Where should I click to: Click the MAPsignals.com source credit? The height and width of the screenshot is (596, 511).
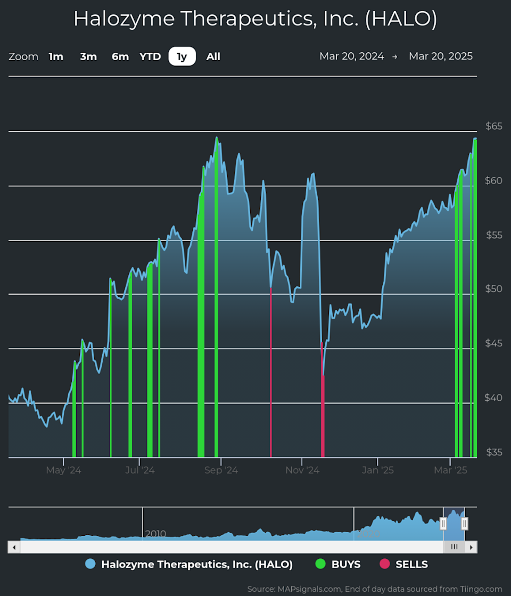click(x=375, y=589)
